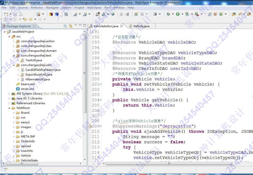The width and height of the screenshot is (253, 175).
Task: Select HibernateUtil.java file
Action: (38, 79)
